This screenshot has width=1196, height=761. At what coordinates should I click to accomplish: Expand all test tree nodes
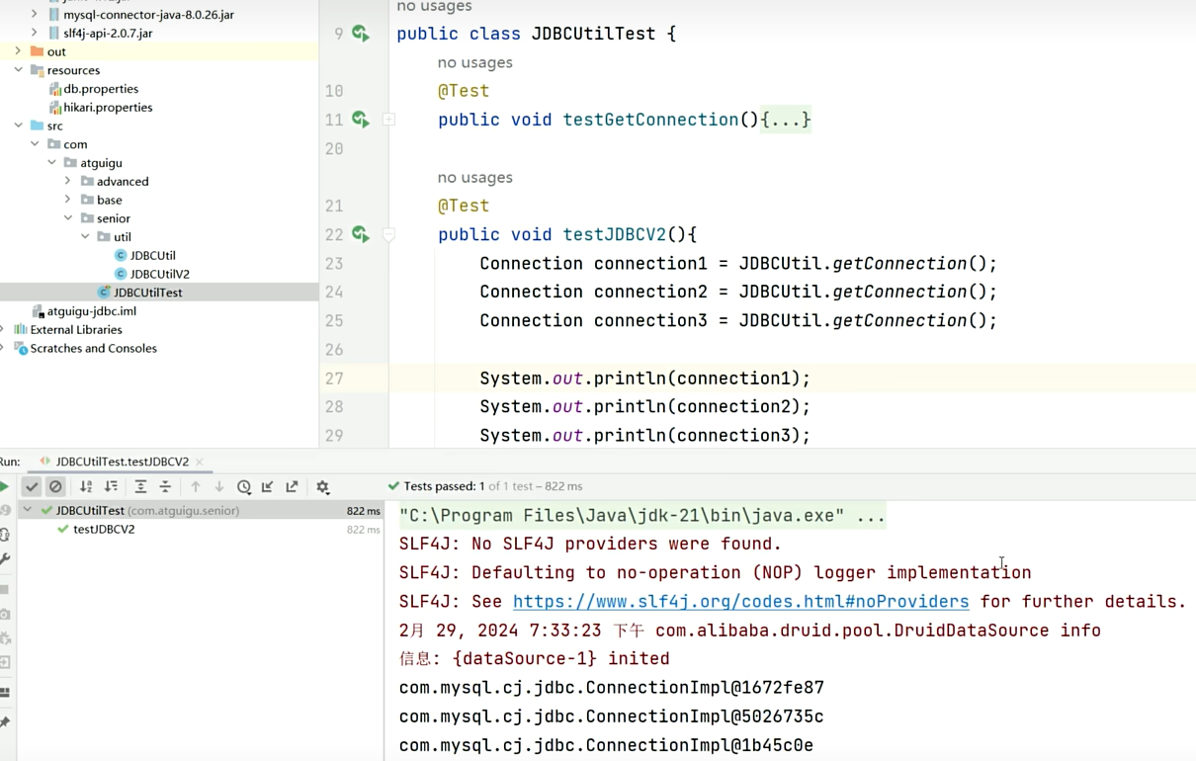(140, 486)
